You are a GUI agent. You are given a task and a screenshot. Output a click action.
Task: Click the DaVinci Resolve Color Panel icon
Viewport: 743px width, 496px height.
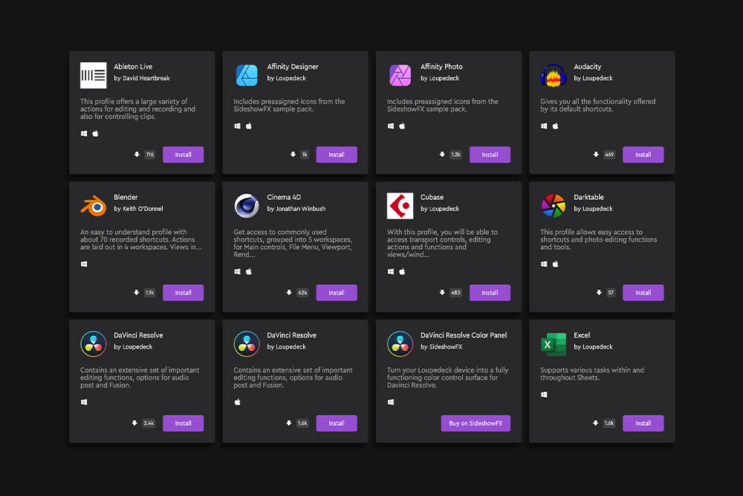[400, 344]
